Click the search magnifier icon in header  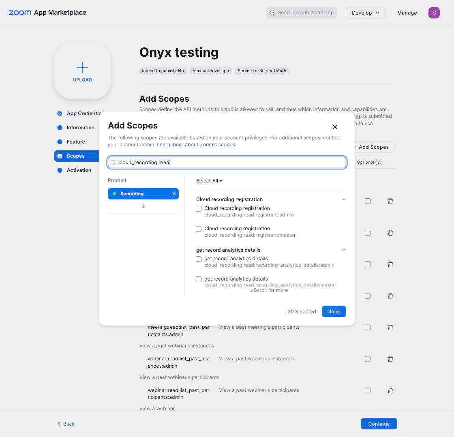[x=272, y=13]
